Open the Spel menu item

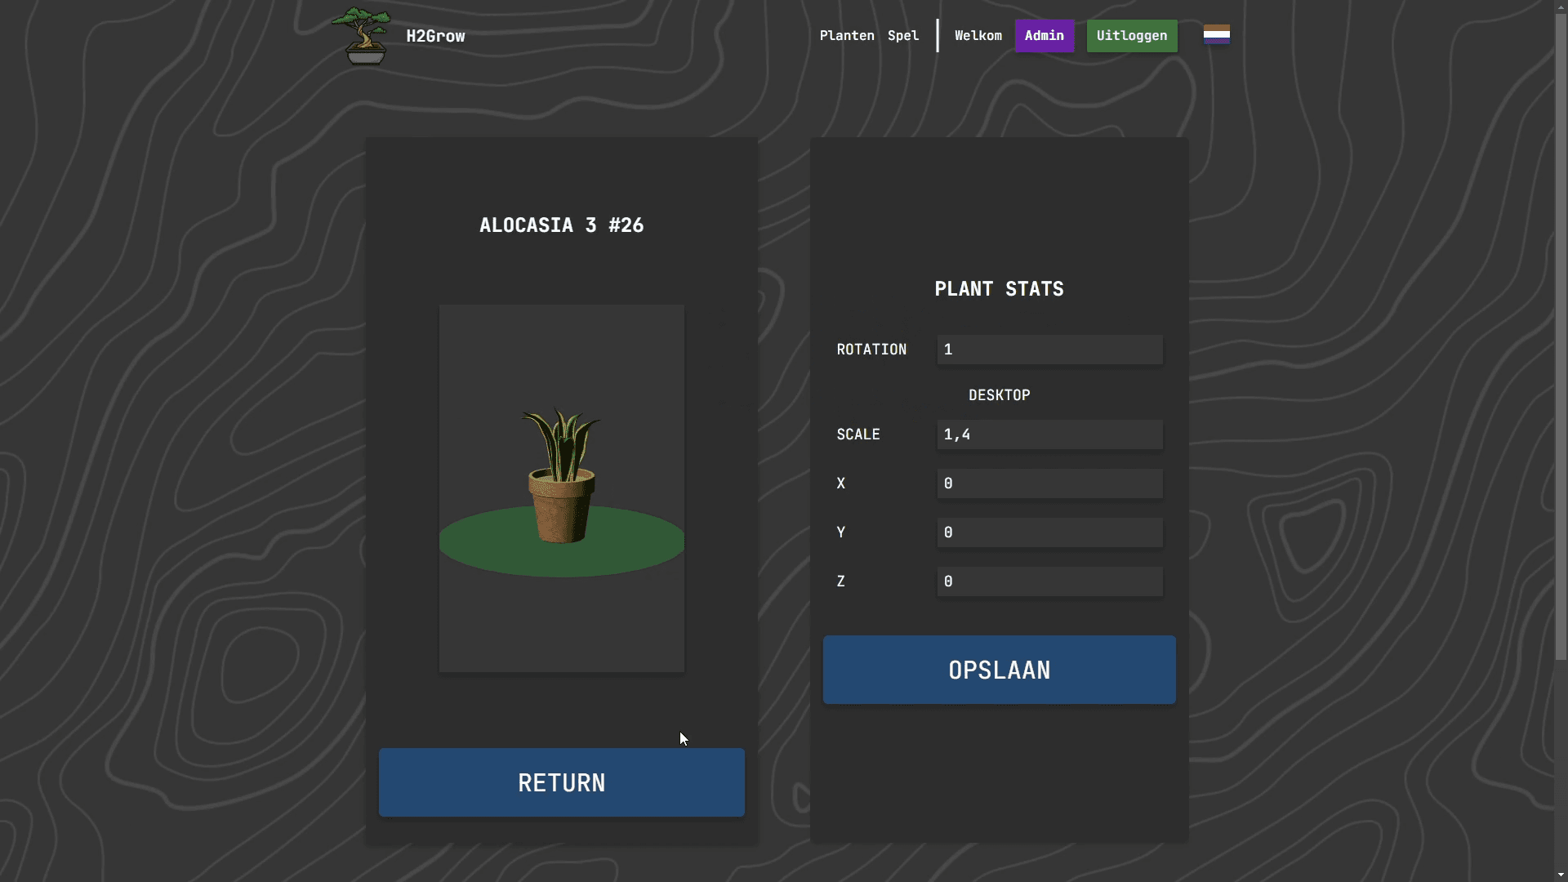click(903, 36)
